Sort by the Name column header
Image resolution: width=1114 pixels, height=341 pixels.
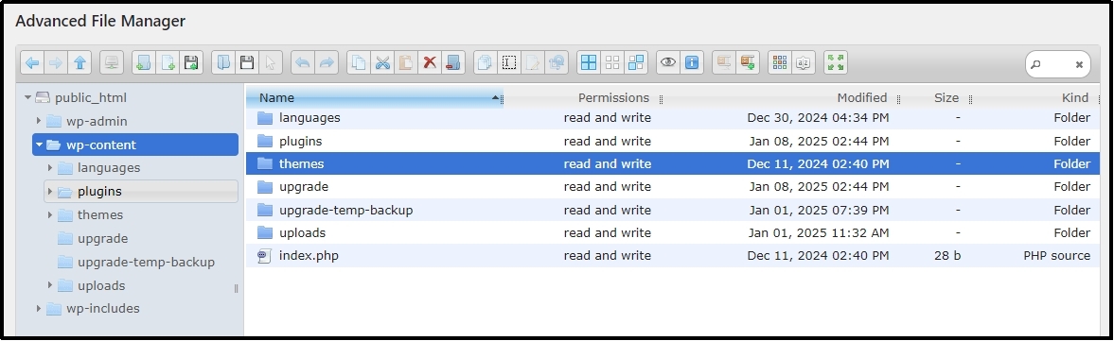[375, 98]
